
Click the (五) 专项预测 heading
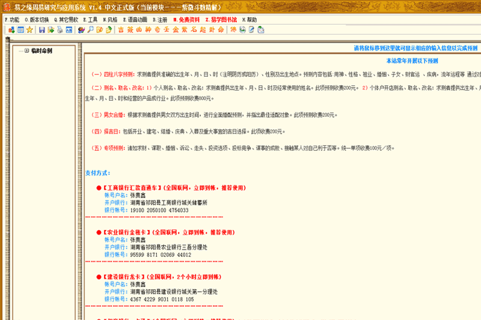pyautogui.click(x=108, y=148)
